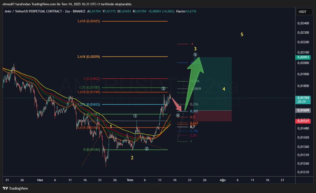Click the circled wave ② label
Viewport: 316px width, 193px height.
click(146, 149)
